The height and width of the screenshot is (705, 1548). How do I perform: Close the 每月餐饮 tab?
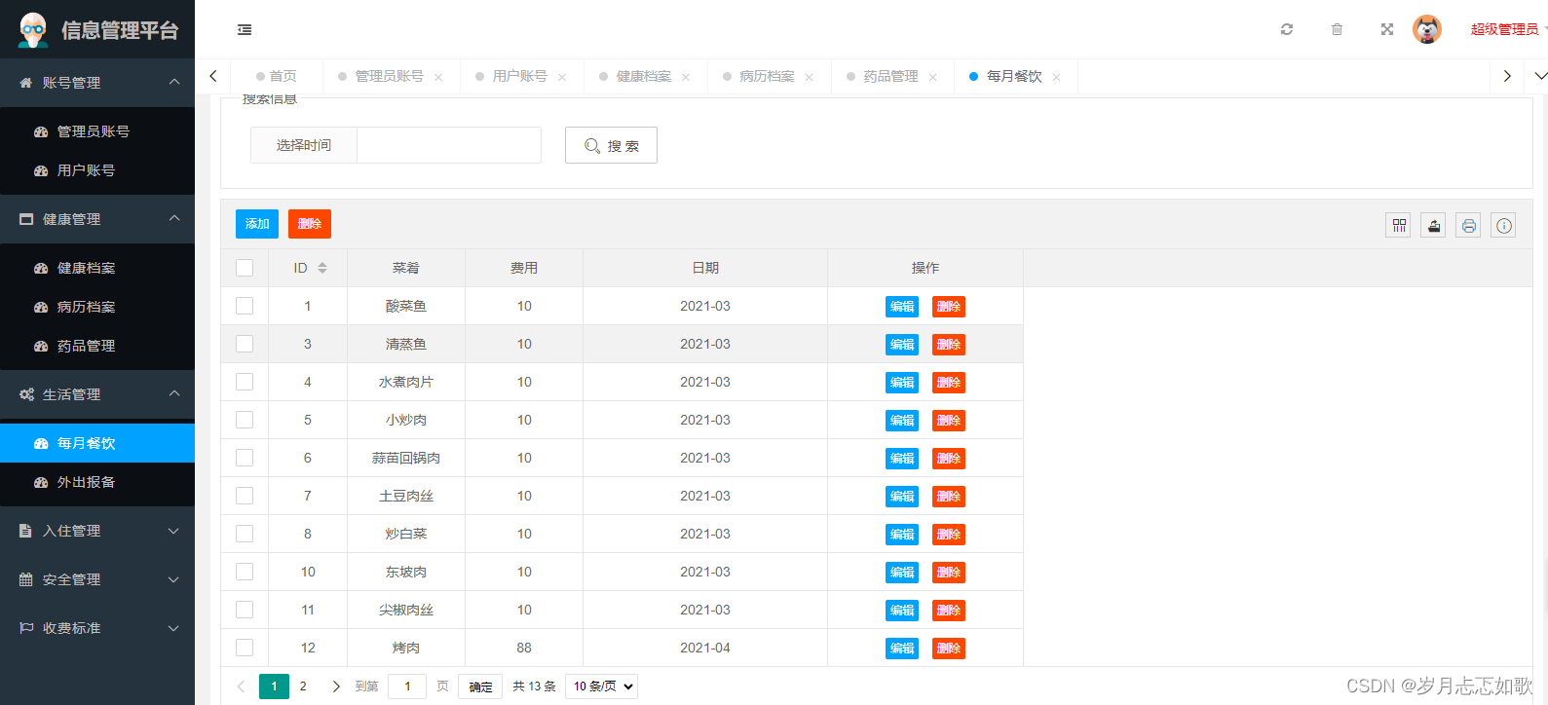(x=1057, y=77)
